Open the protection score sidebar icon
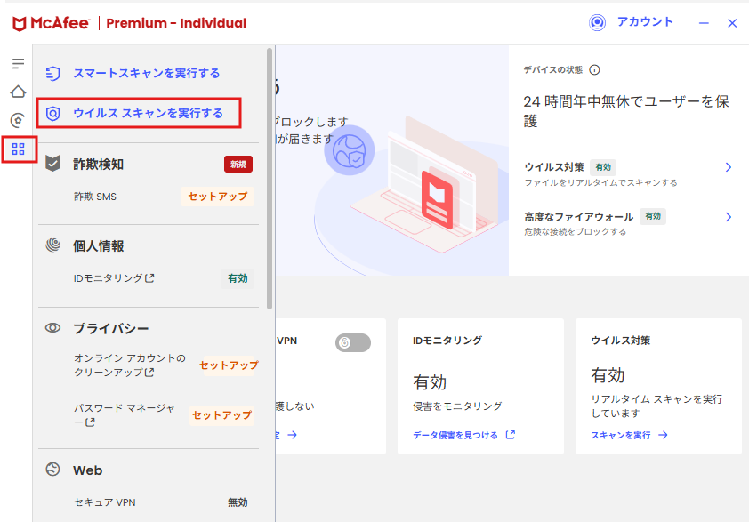 pyautogui.click(x=18, y=120)
